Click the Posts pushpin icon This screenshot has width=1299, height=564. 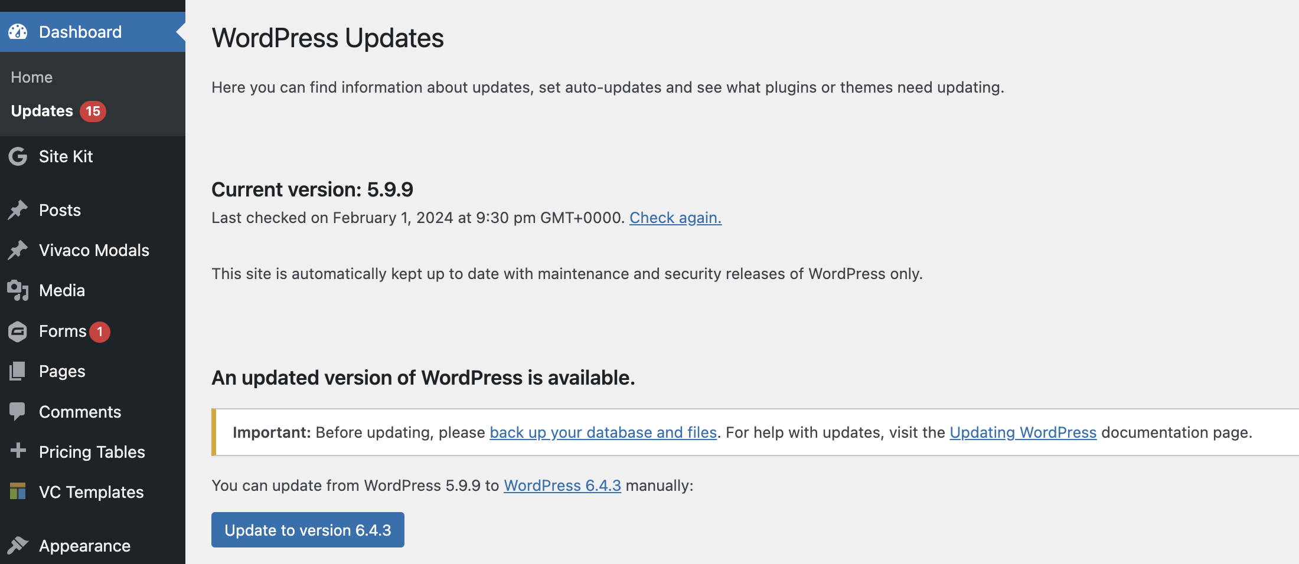(18, 210)
